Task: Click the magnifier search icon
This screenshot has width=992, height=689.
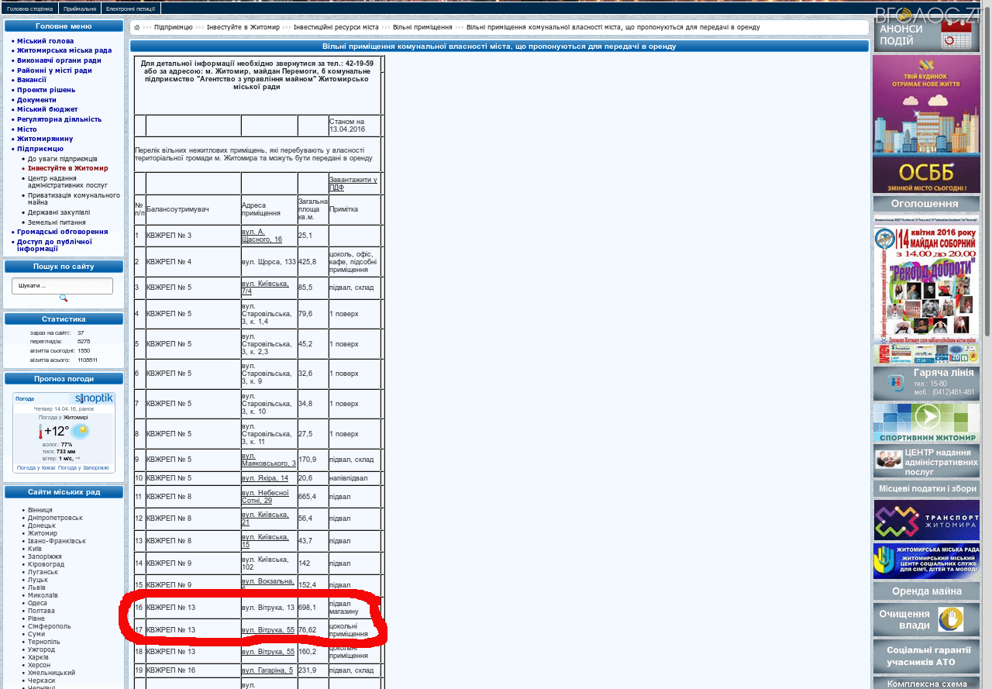Action: [64, 298]
